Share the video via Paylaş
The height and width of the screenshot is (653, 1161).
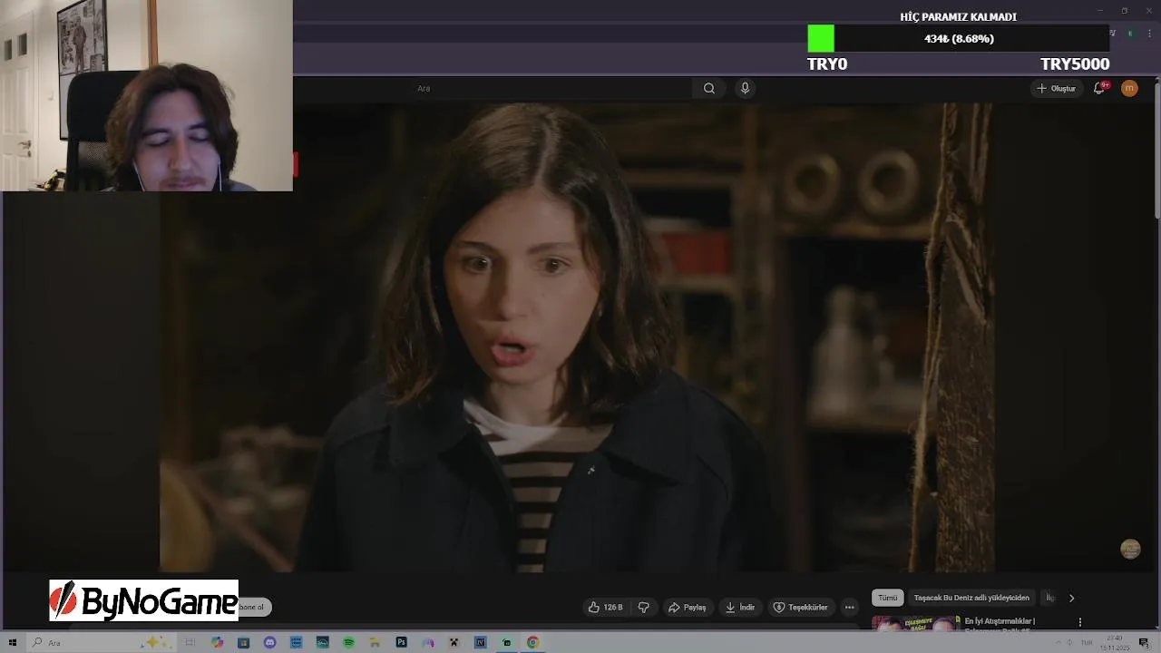(687, 607)
